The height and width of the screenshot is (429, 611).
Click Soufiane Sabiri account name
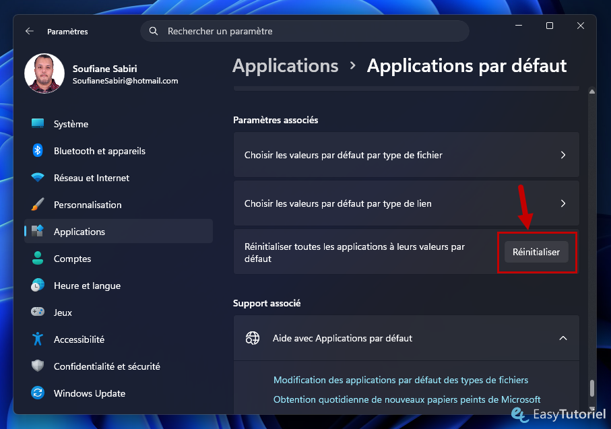(105, 69)
